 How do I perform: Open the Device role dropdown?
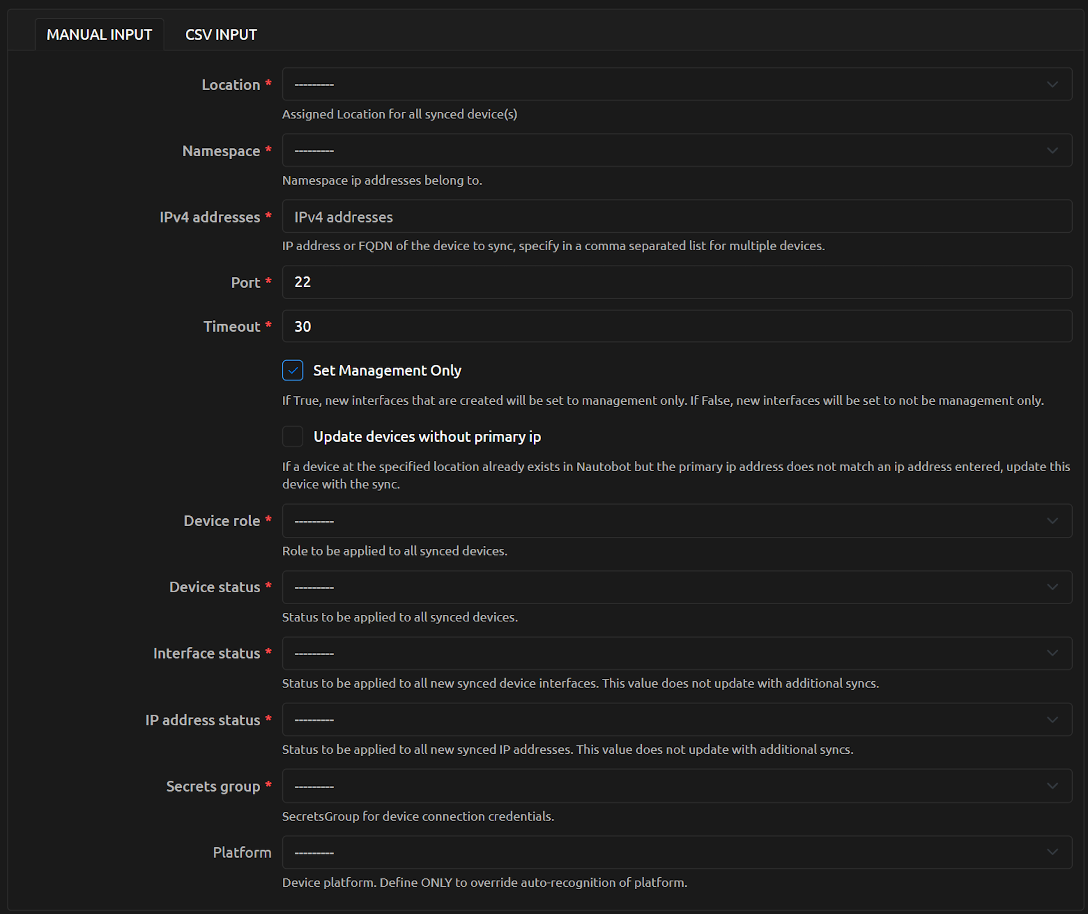pos(676,521)
